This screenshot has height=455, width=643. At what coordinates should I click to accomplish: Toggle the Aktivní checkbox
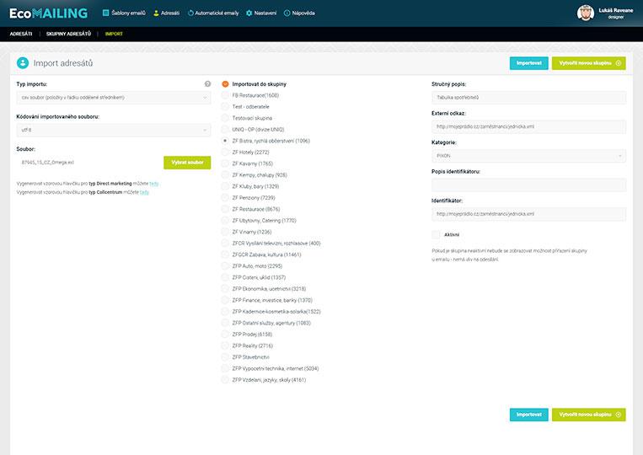pos(436,234)
